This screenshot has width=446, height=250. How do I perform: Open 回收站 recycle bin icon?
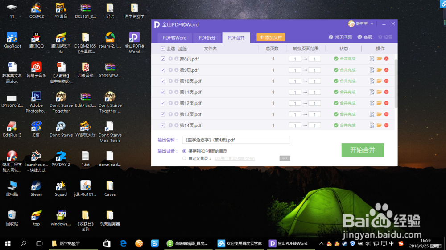point(12,218)
